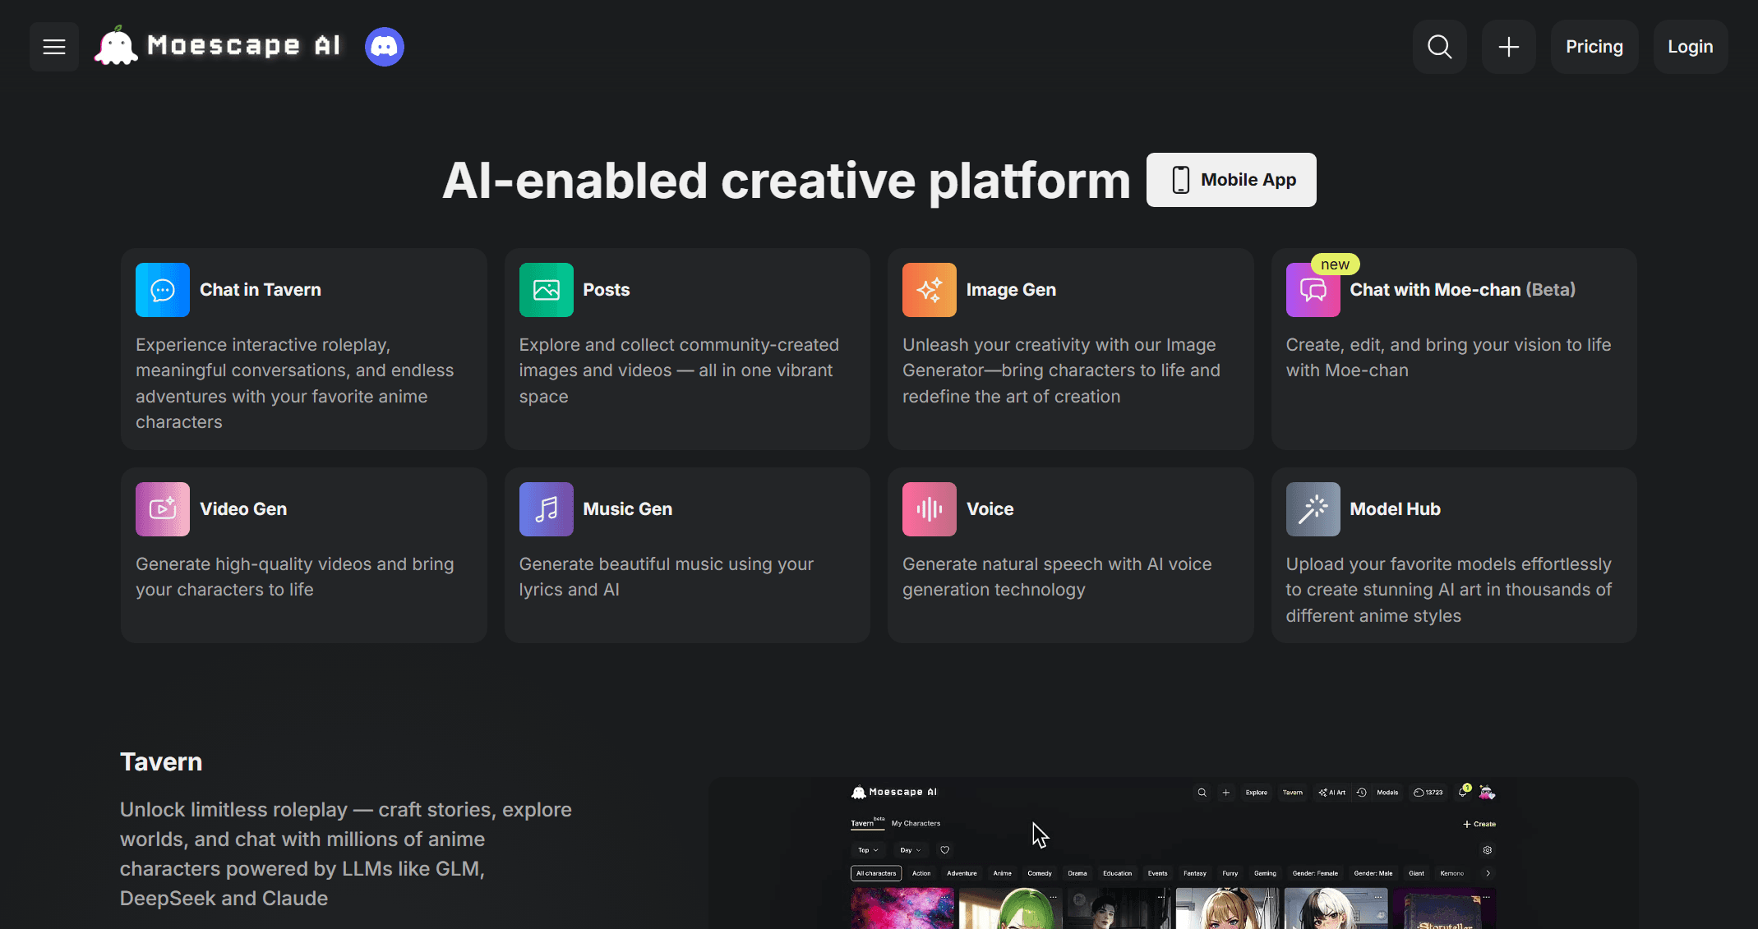Click the Discord icon in header

click(385, 47)
